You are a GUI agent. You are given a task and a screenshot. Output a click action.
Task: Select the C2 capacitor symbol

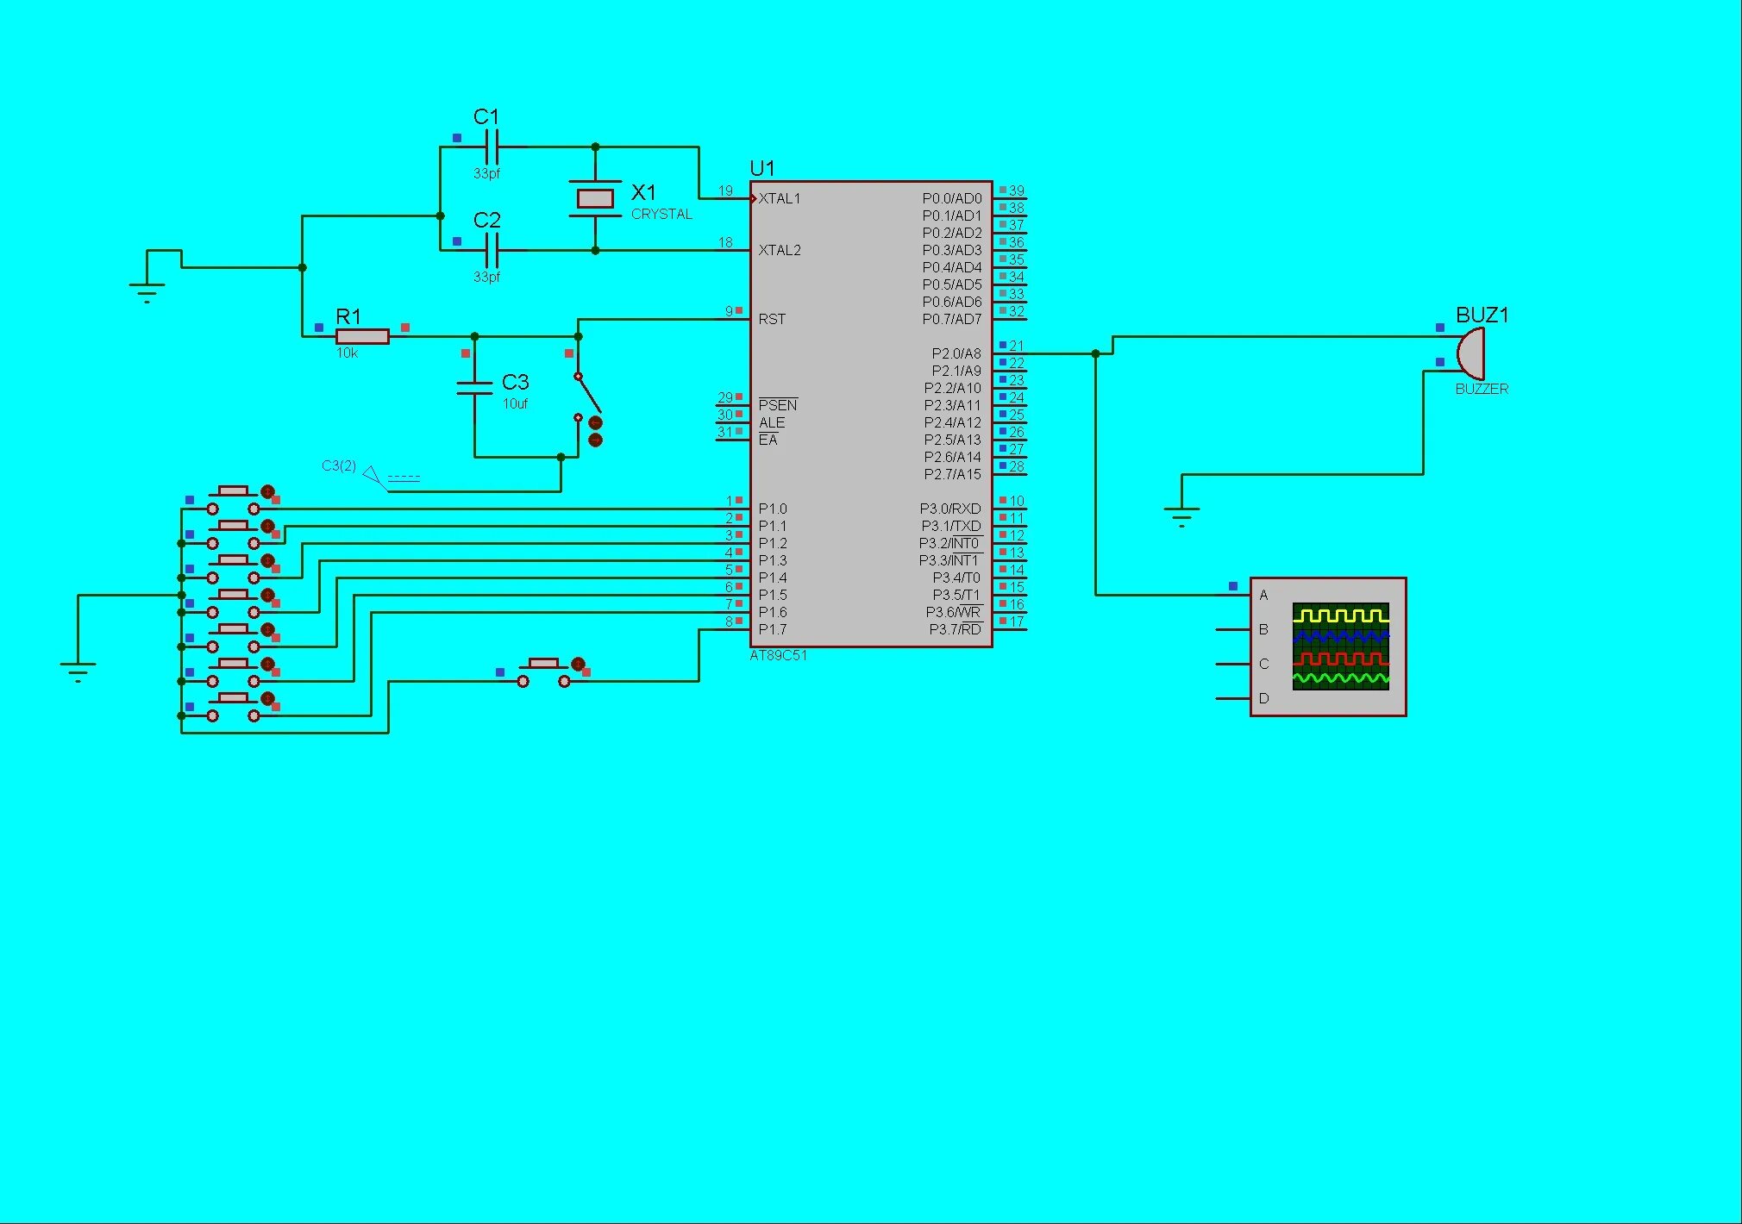tap(491, 251)
